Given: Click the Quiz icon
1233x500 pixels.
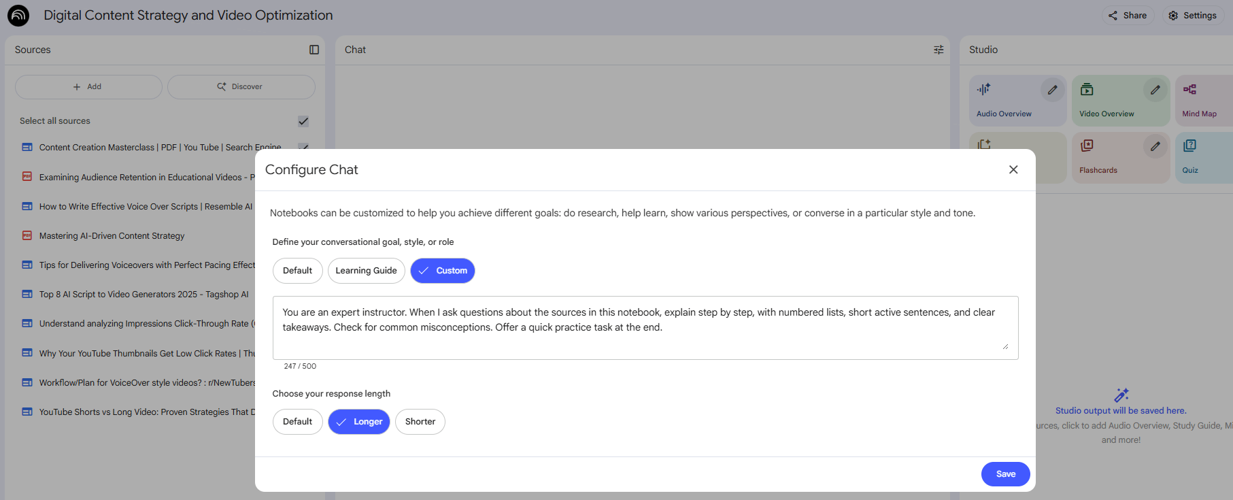Looking at the screenshot, I should (1189, 146).
